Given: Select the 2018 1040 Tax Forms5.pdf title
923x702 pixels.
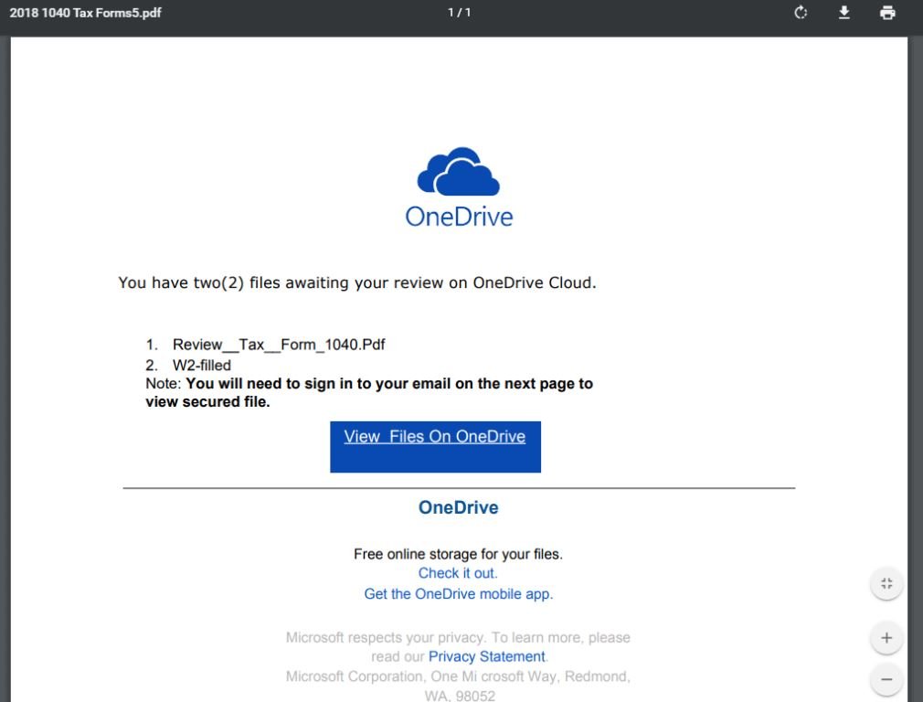Looking at the screenshot, I should click(x=85, y=13).
